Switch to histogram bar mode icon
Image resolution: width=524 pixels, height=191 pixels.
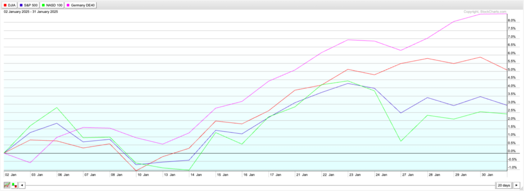click(x=14, y=185)
